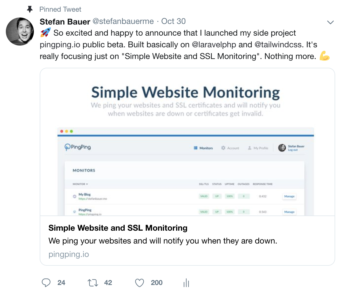
Task: Open Stefan Bauer's profile avatar photo
Action: (20, 31)
